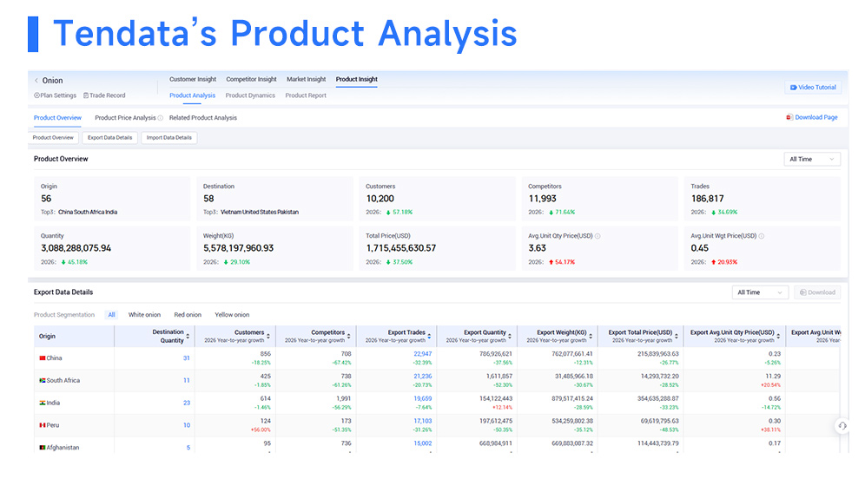
Task: Sort by Export Quantity column
Action: [x=510, y=336]
